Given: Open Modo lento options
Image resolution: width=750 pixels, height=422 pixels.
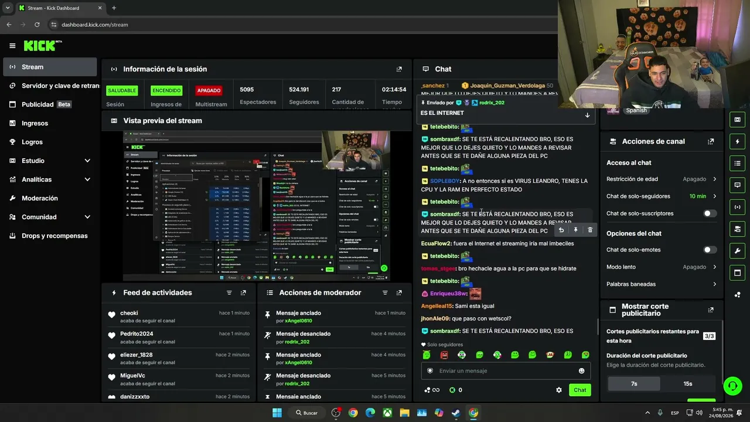Looking at the screenshot, I should click(662, 267).
